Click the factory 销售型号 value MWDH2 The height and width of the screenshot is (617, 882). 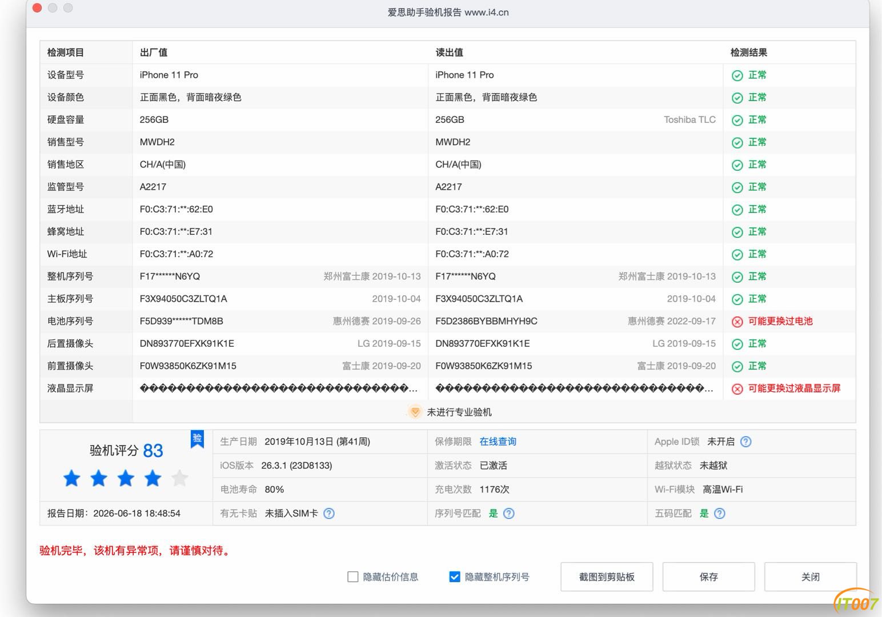click(x=157, y=142)
